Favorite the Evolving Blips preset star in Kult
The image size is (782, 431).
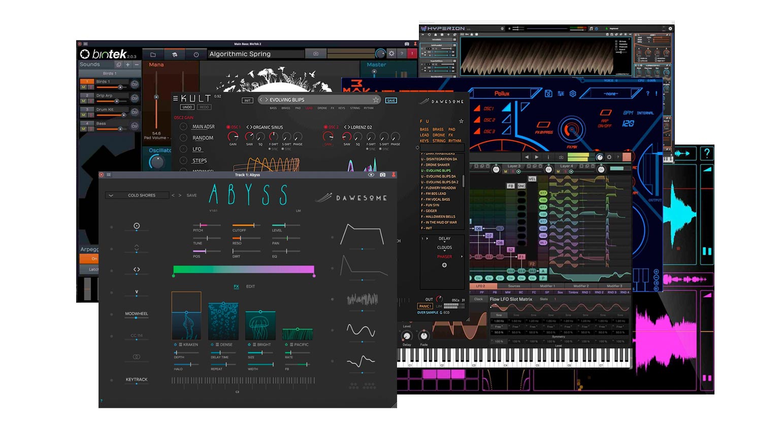(376, 100)
